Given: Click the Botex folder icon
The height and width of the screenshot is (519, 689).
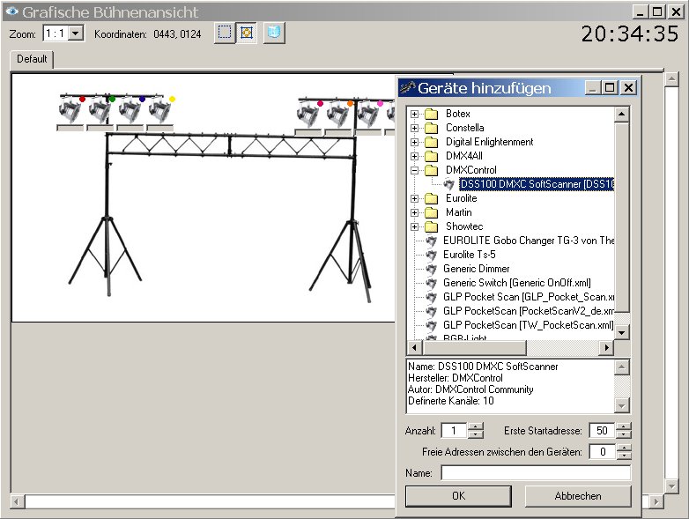Looking at the screenshot, I should click(x=431, y=114).
